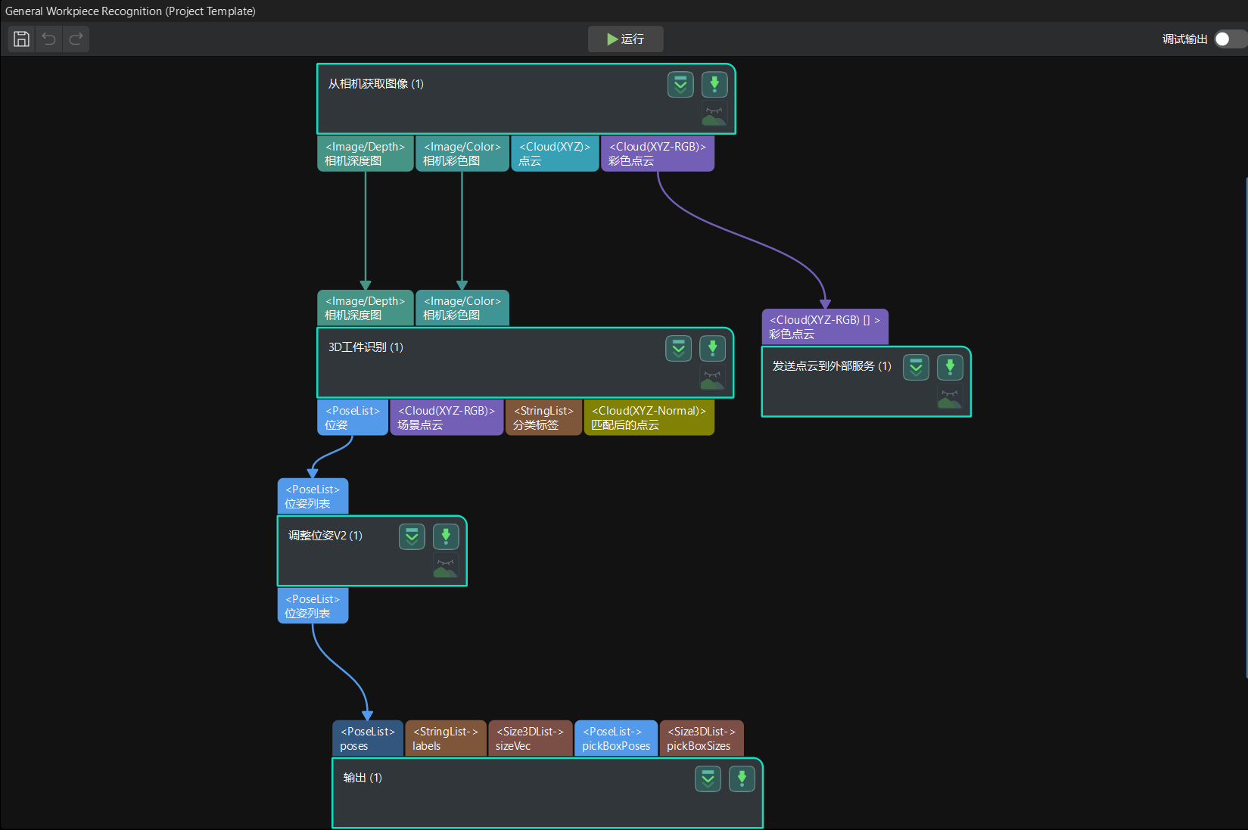This screenshot has height=830, width=1248.
Task: Toggle the visualization eye icon on 调整位姿V2
Action: click(445, 567)
